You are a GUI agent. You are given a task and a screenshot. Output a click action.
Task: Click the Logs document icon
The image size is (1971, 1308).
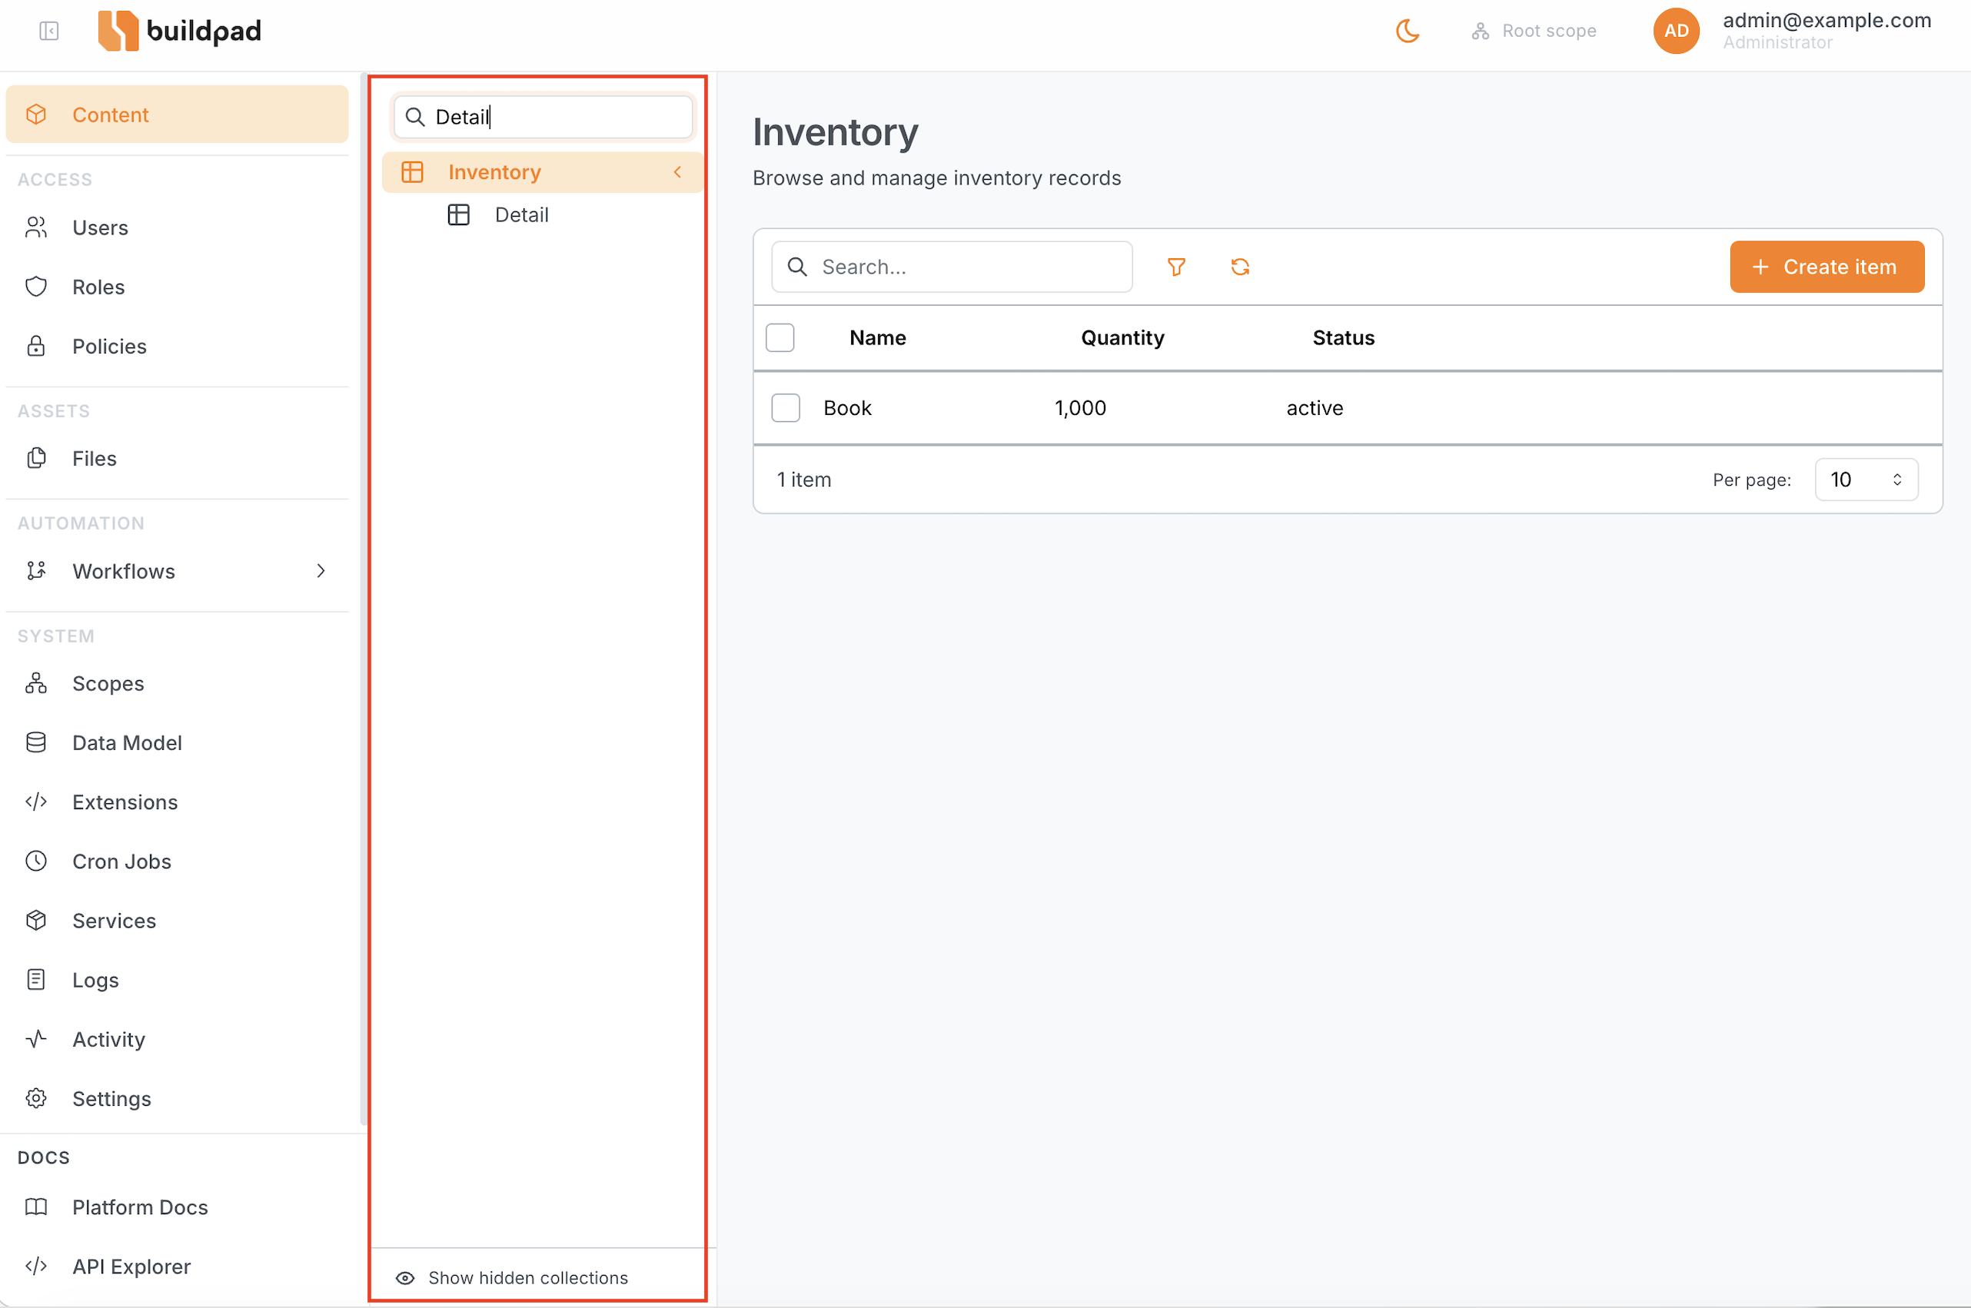tap(36, 980)
